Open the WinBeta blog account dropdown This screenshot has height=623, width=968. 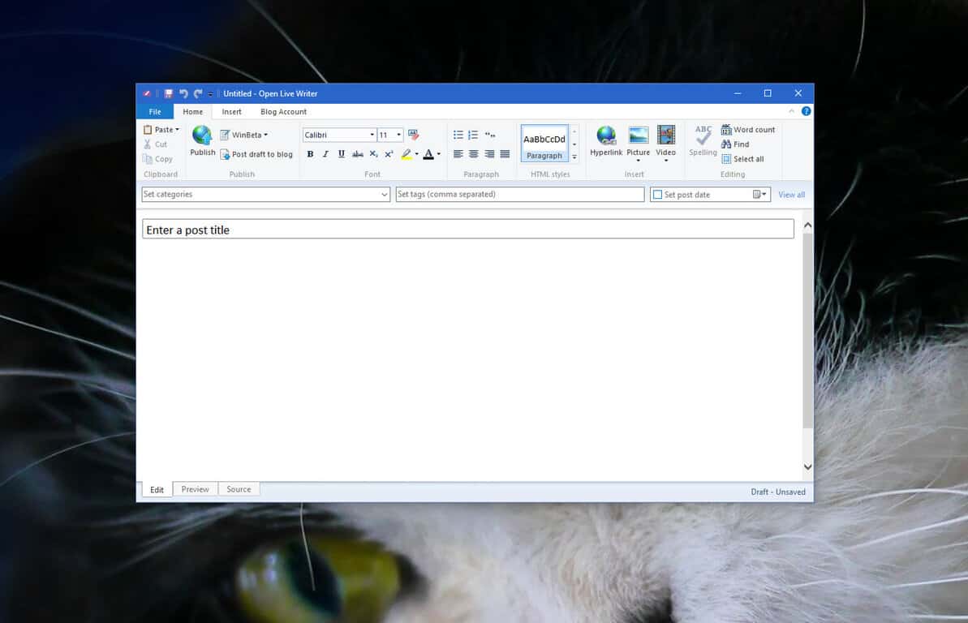click(x=244, y=135)
